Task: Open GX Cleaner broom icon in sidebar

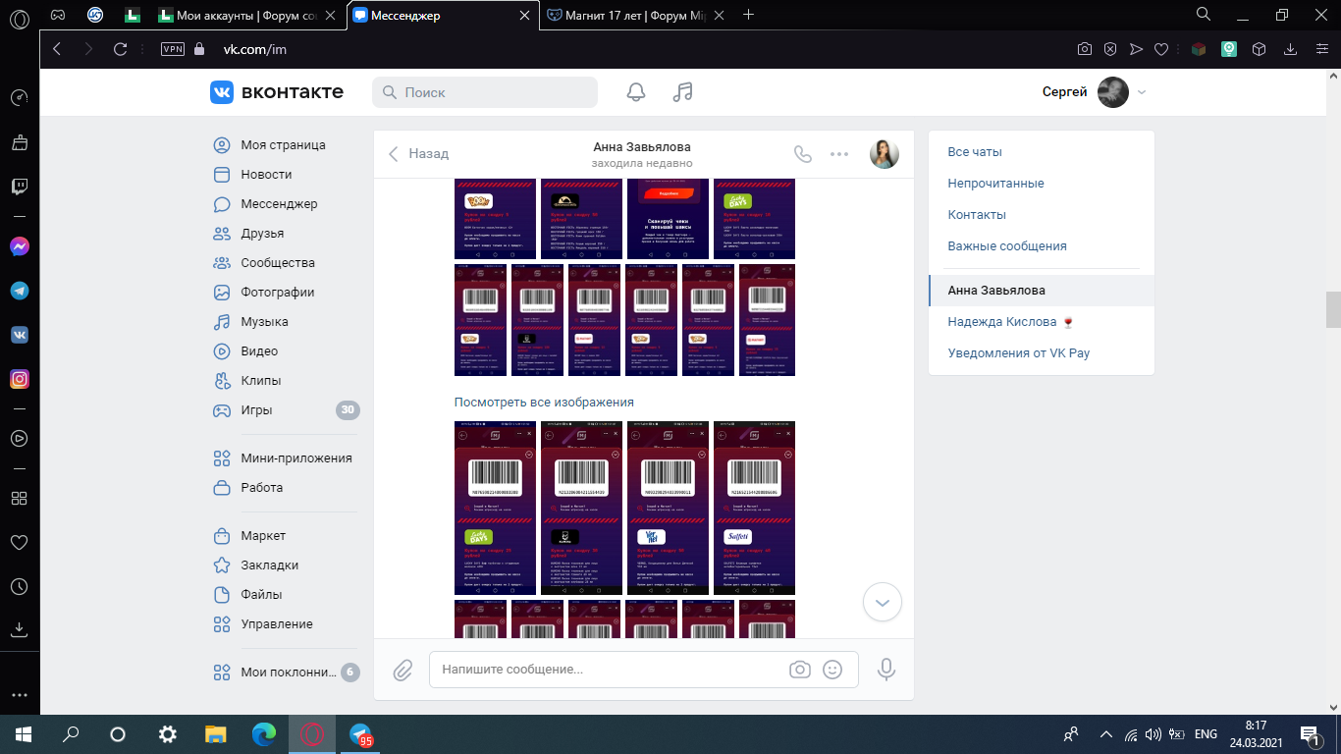Action: click(19, 143)
